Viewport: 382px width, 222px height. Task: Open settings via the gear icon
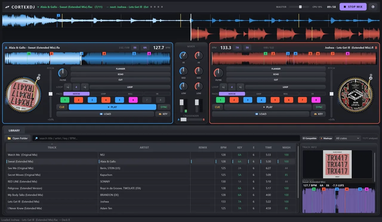373,7
